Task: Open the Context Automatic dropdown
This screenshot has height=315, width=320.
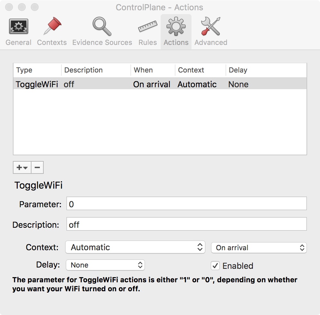Action: coord(135,247)
